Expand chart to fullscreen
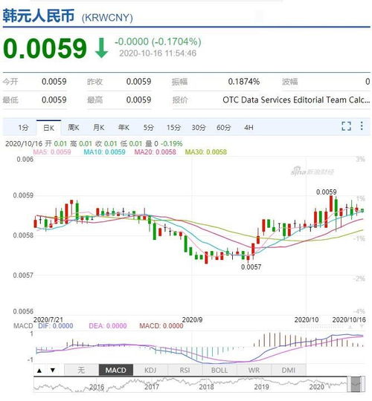 346,126
